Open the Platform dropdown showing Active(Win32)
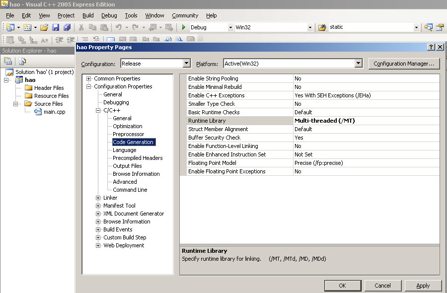The image size is (447, 293). pos(359,63)
